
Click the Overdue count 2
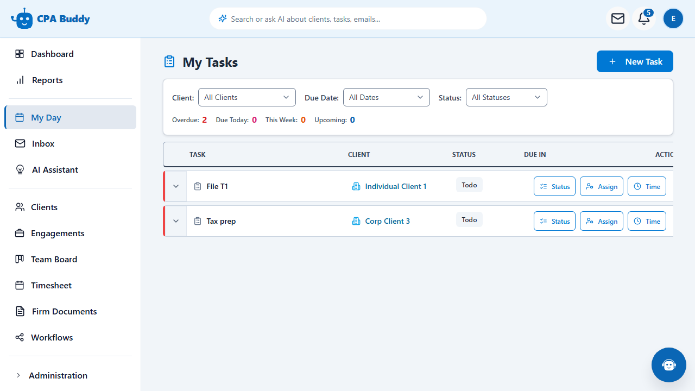(204, 120)
